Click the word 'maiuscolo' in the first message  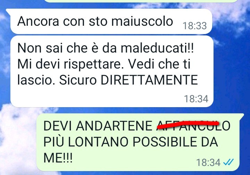(142, 21)
